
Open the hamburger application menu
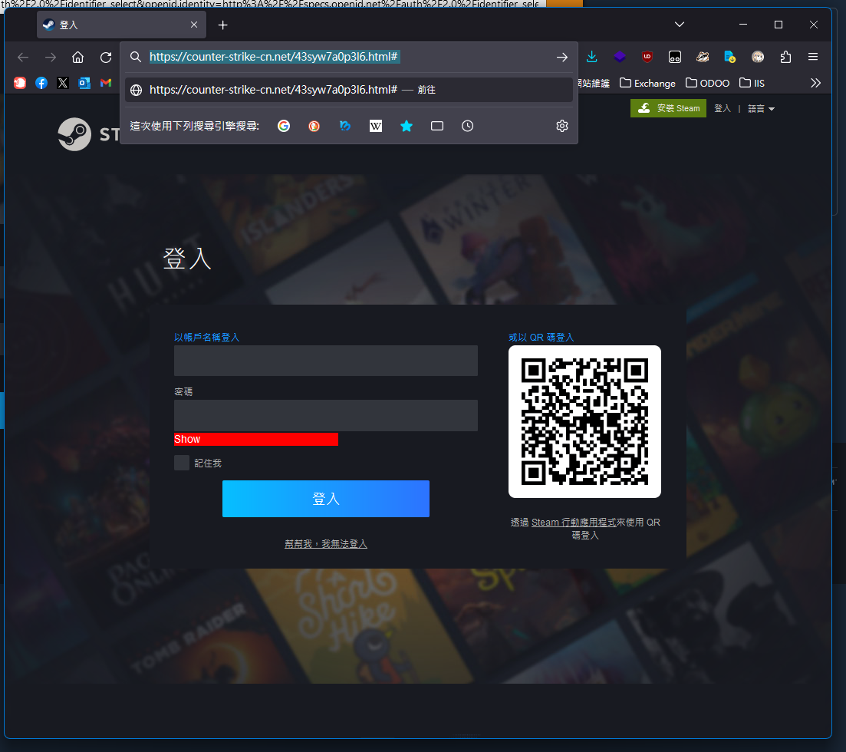813,57
